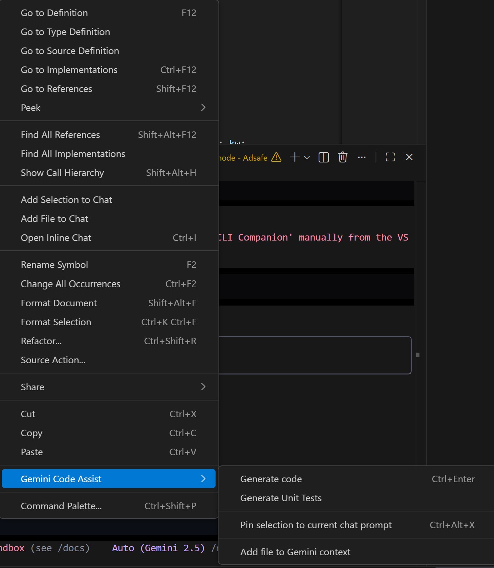Select Copy in context menu
This screenshot has height=568, width=494.
pyautogui.click(x=109, y=433)
